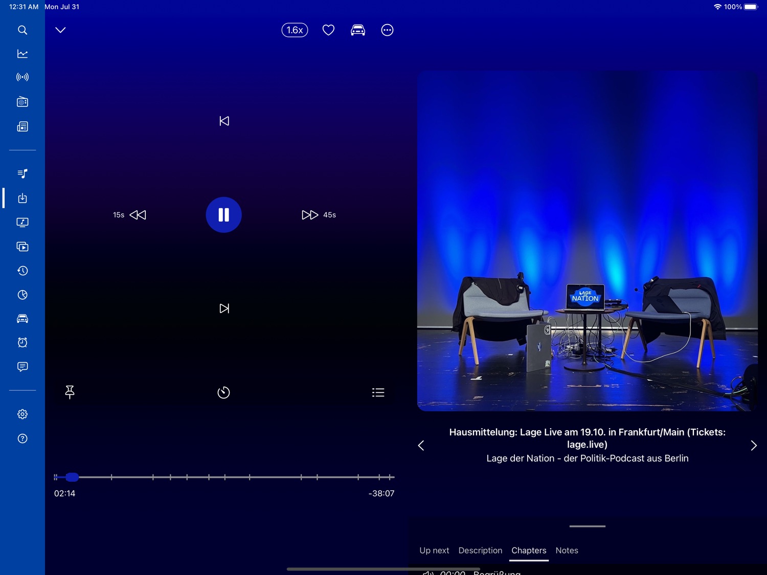The height and width of the screenshot is (575, 767).
Task: Switch to the Description tab
Action: [480, 550]
